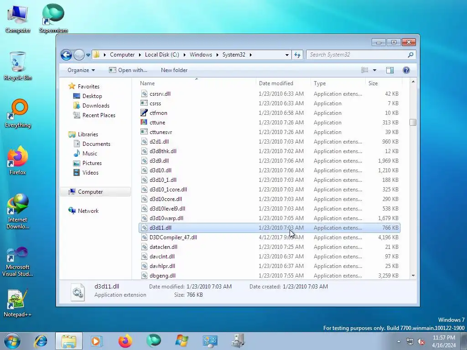Sort by the Type column header
The height and width of the screenshot is (350, 467).
(338, 83)
